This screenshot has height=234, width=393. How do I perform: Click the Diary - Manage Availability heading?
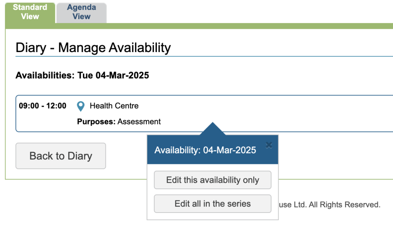(93, 48)
